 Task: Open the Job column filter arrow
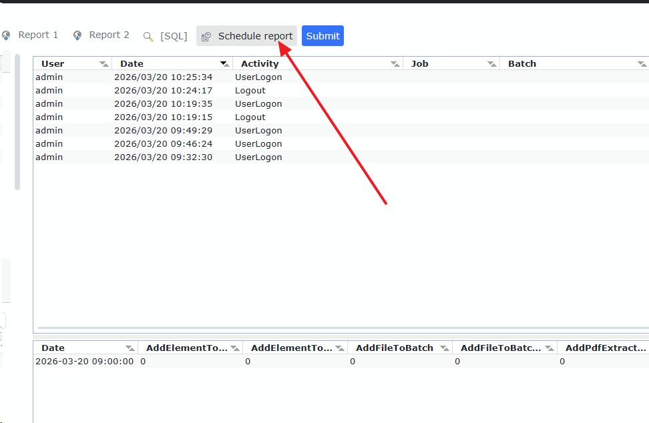coord(491,64)
